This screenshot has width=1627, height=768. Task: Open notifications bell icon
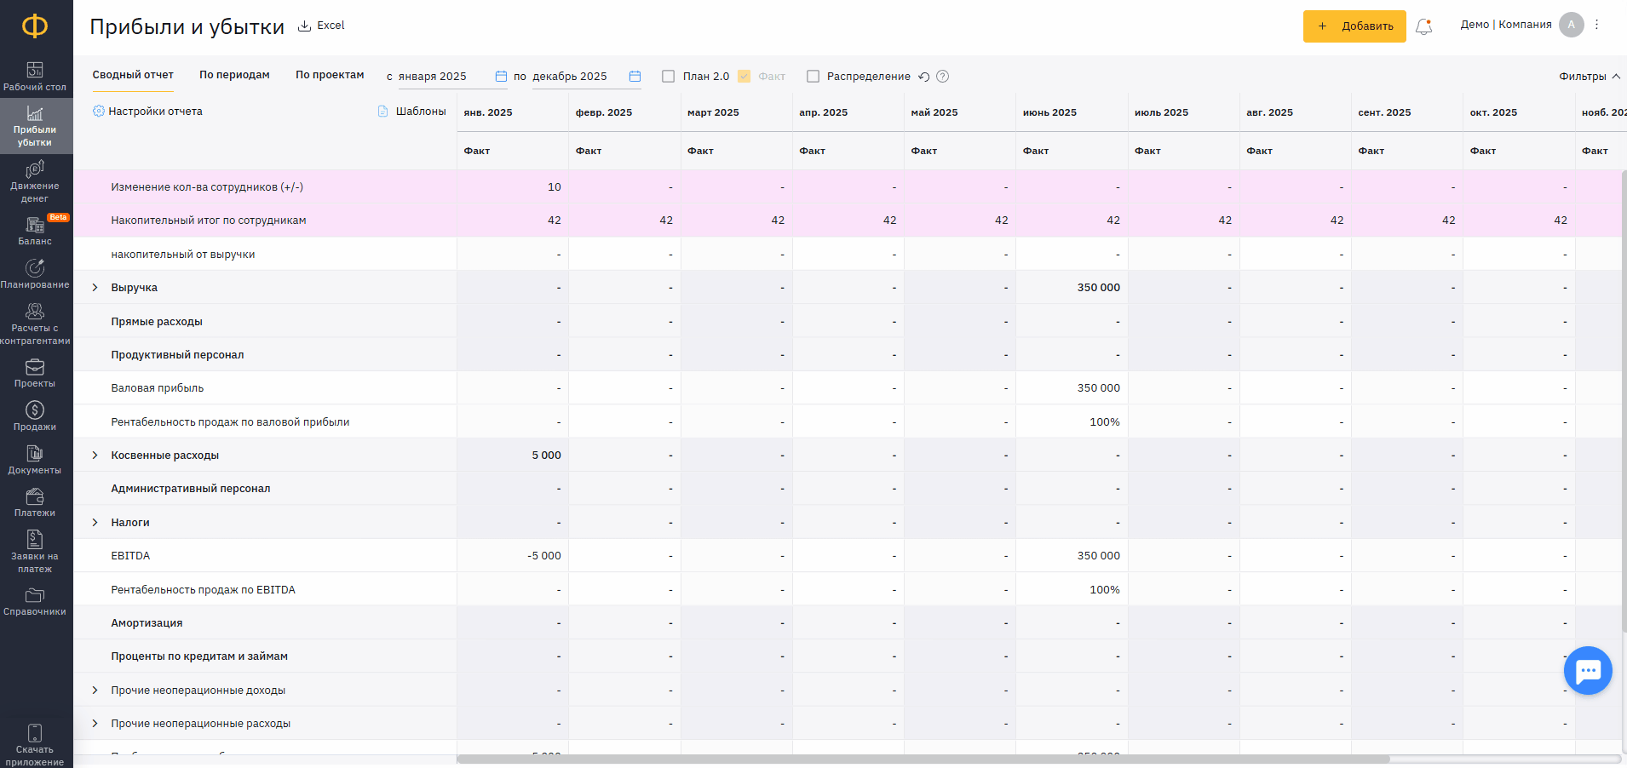1424,26
